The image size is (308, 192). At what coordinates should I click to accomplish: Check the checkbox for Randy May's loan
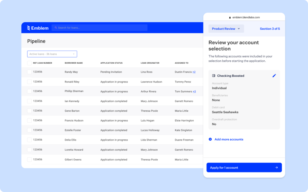pos(29,72)
